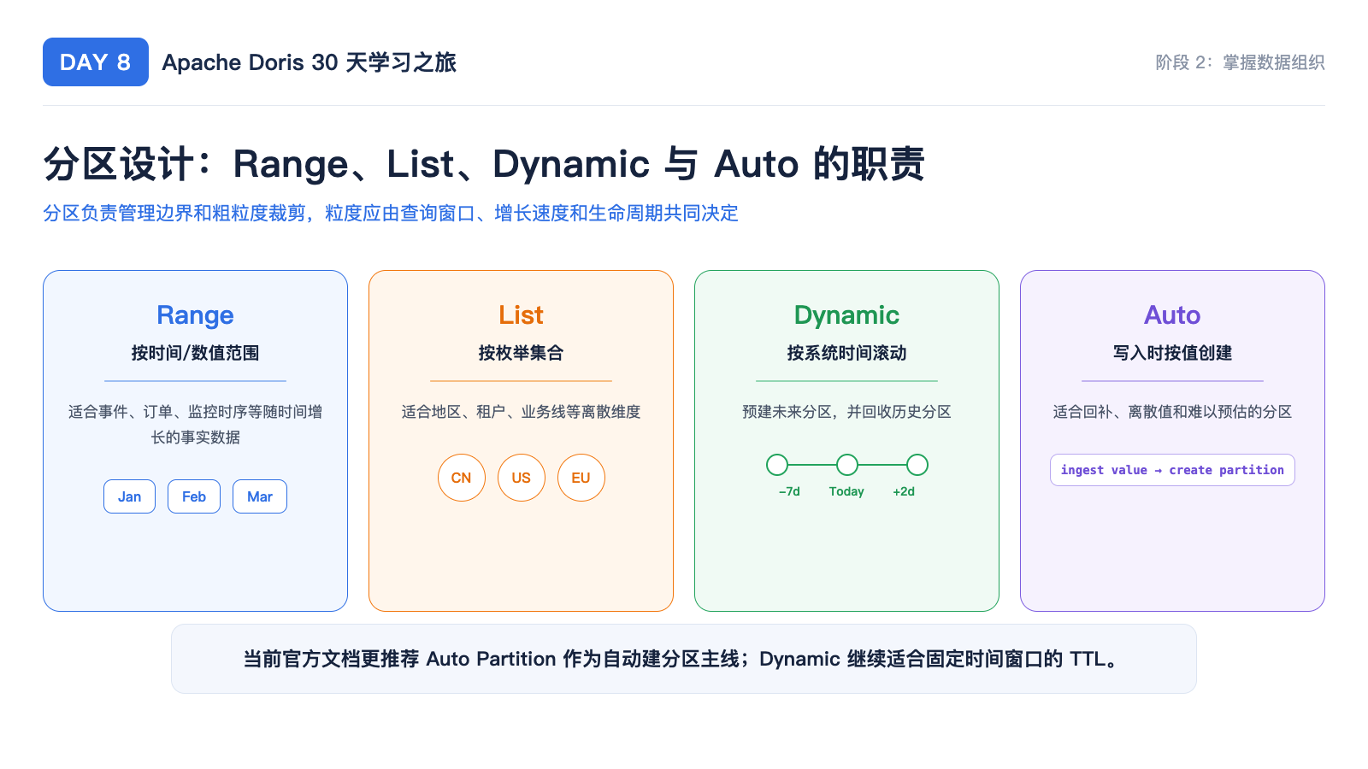
Task: Select the Apache Doris 30 天学习之旅 title
Action: 309,62
